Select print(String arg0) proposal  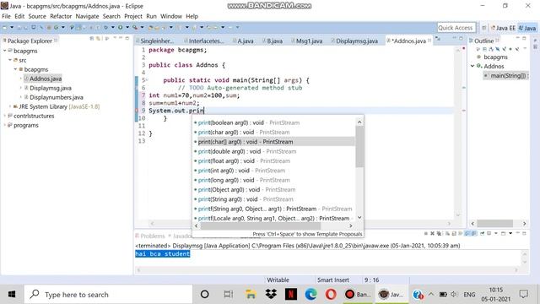(x=273, y=199)
